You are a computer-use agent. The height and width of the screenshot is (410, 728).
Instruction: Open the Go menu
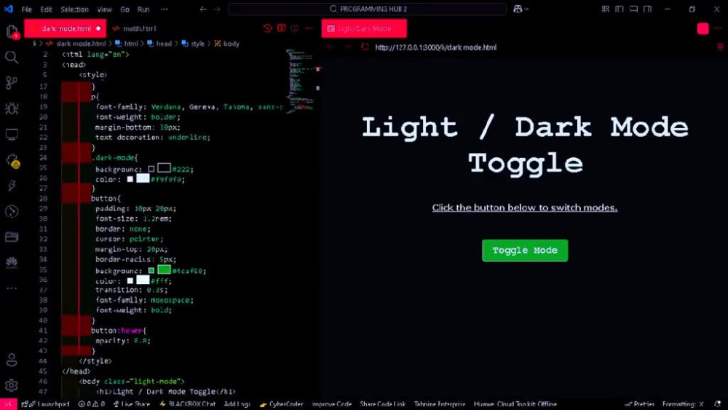tap(124, 9)
